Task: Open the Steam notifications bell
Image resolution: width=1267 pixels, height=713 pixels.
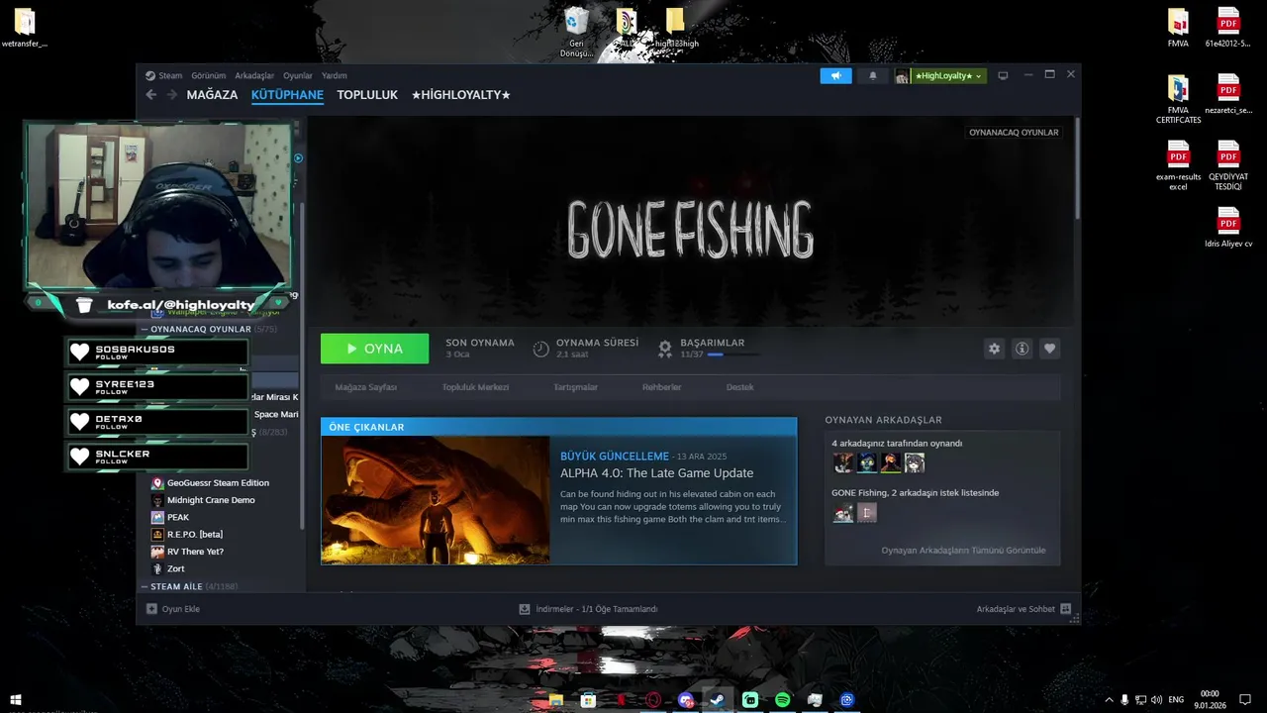Action: (x=872, y=75)
